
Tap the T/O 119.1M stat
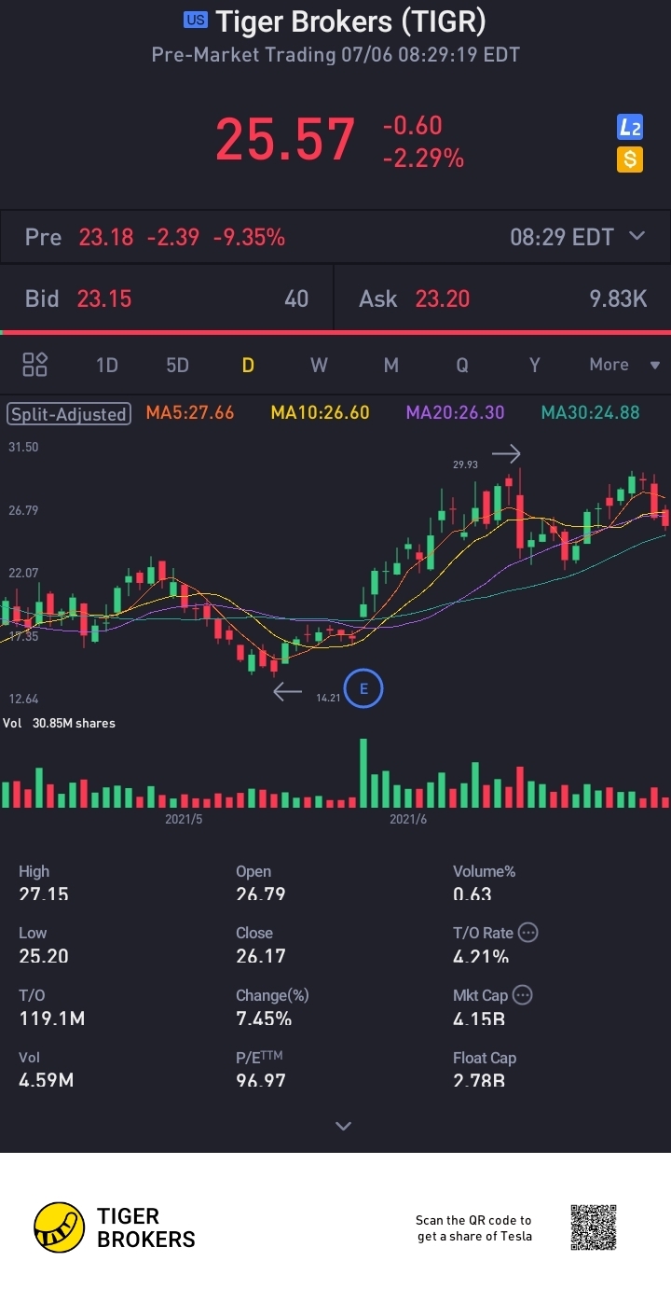pos(51,1007)
